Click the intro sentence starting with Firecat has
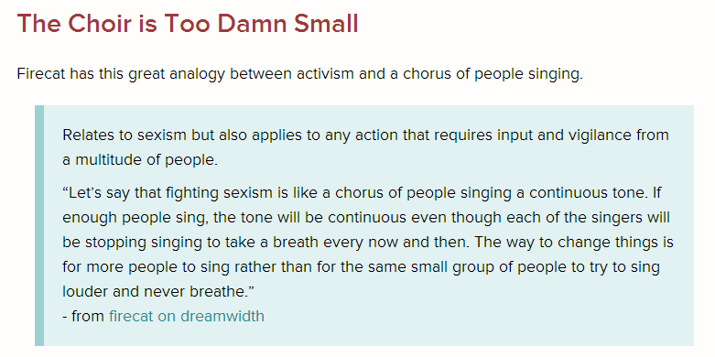This screenshot has height=357, width=715. 300,74
